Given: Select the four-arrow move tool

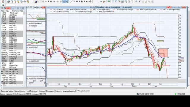Looking at the screenshot, I should click(x=51, y=1).
